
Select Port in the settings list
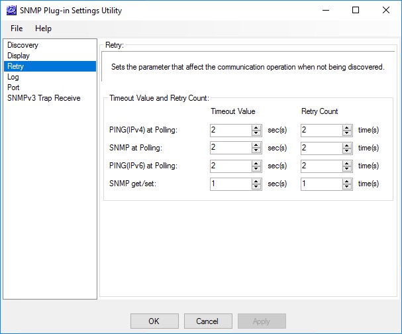tap(13, 87)
